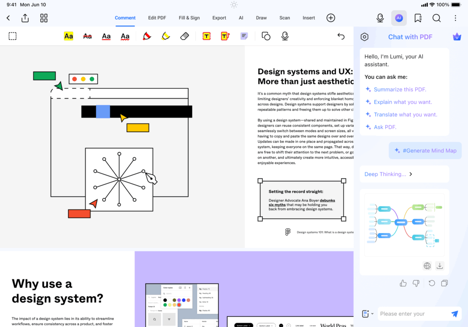Viewport: 468px width, 327px height.
Task: Tap the Wi-Fi indicator in status bar
Action: coord(432,5)
